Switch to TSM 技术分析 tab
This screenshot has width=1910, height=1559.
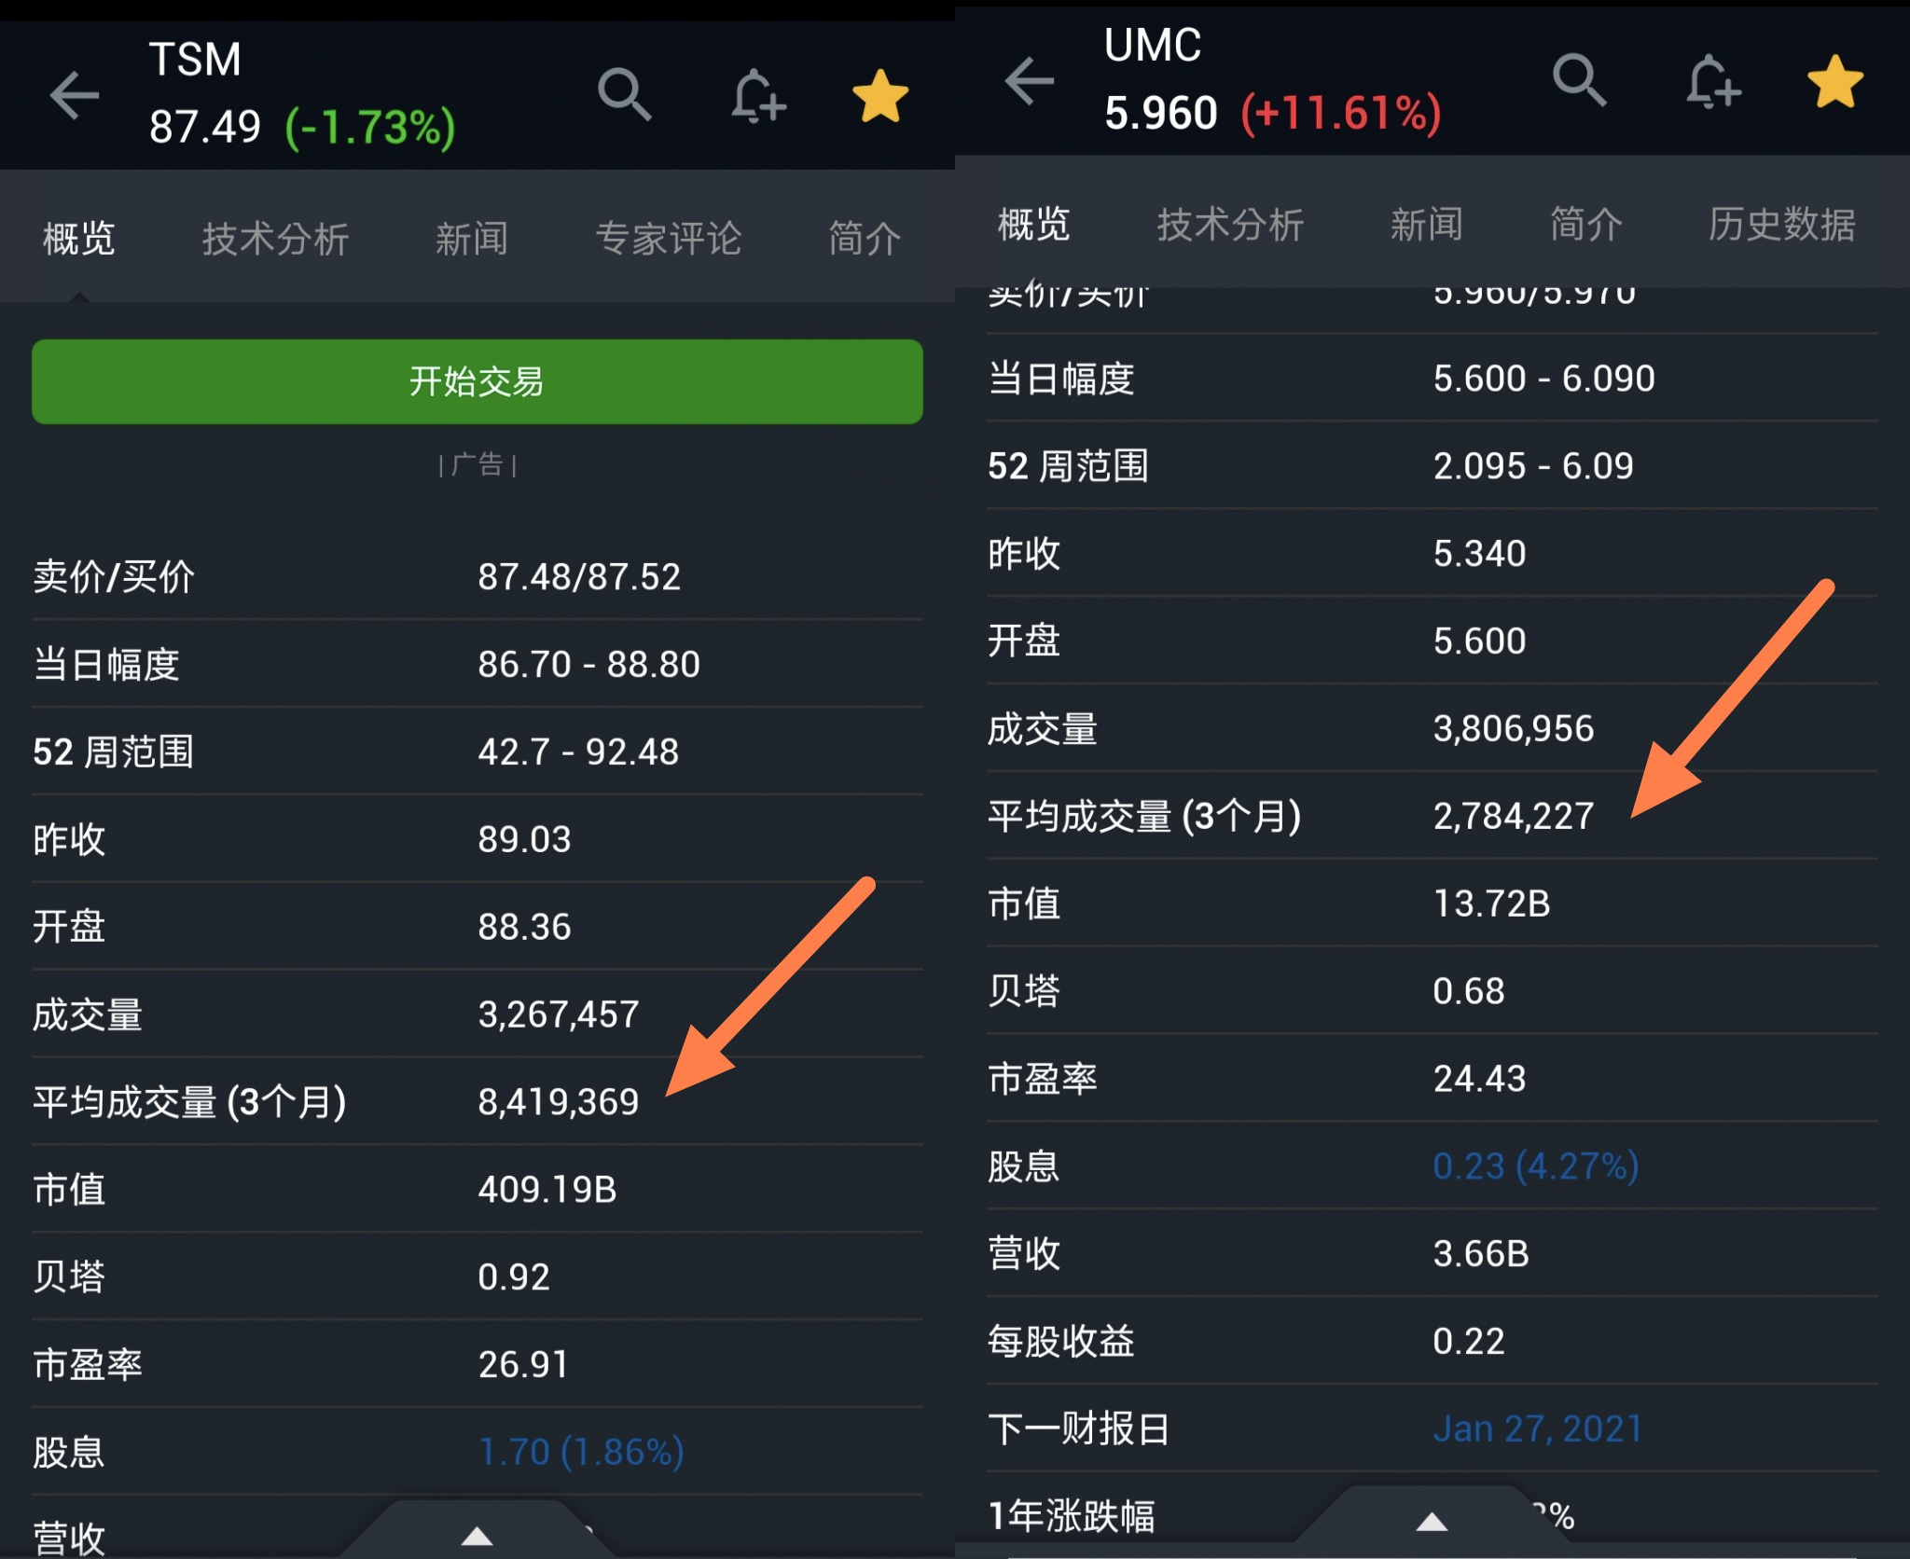tap(275, 239)
